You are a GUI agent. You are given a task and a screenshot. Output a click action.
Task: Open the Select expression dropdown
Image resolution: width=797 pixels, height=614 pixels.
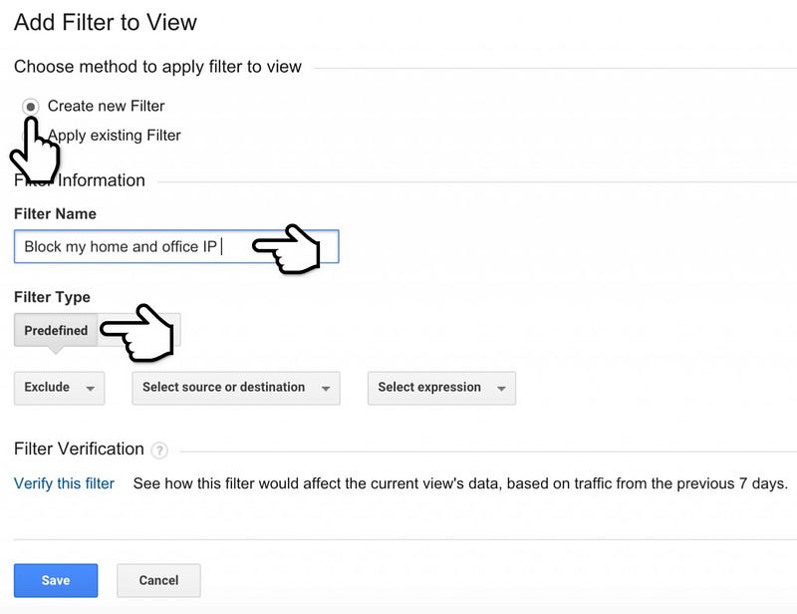441,388
